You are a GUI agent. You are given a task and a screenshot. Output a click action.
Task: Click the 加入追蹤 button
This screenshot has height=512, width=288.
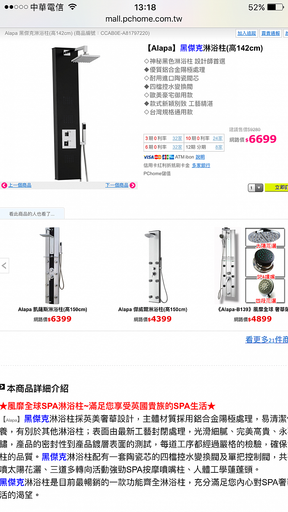pos(246,34)
